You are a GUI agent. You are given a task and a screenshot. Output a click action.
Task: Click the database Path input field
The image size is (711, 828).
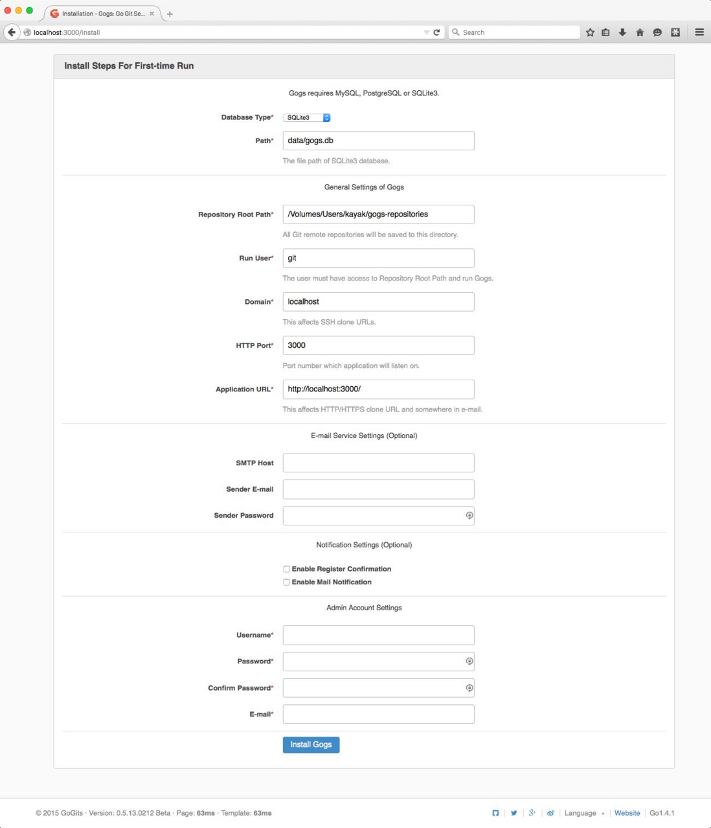point(378,141)
